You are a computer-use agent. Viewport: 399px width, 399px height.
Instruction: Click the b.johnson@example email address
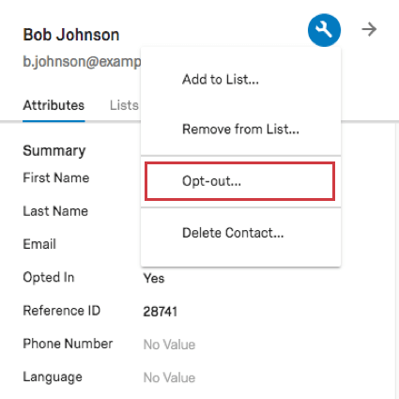[x=82, y=62]
